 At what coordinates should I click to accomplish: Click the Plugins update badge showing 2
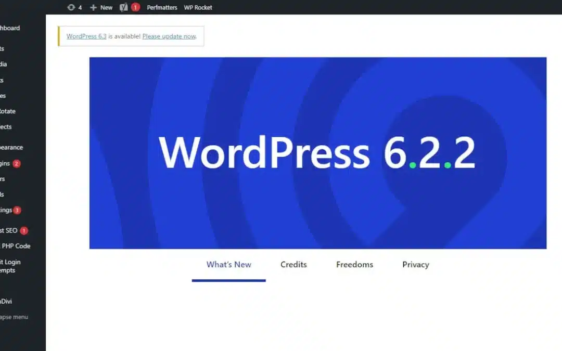tap(17, 164)
